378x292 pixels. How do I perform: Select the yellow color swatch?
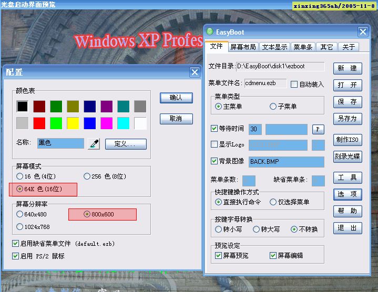pyautogui.click(x=73, y=123)
